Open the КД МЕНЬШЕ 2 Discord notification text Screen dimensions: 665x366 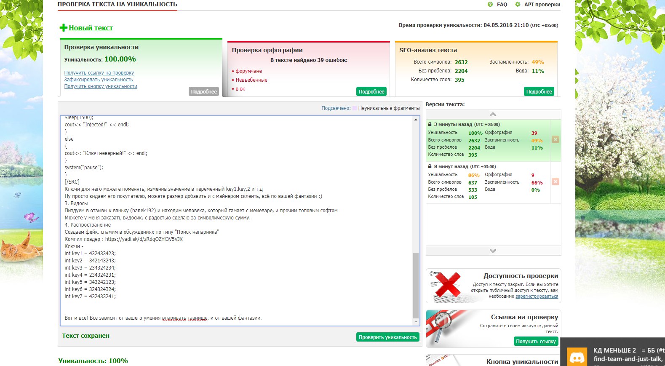point(629,350)
